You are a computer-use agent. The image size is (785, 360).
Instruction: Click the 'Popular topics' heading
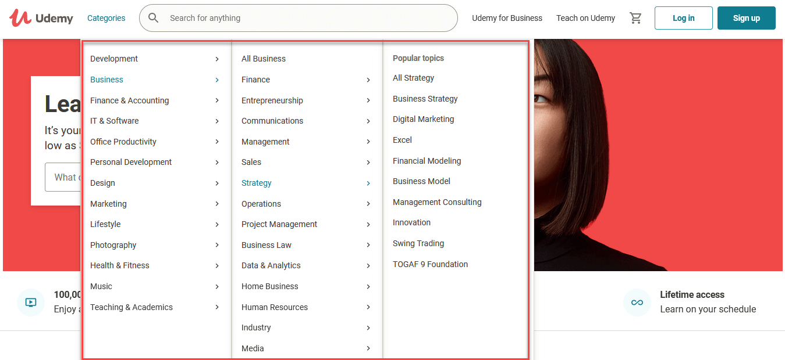click(x=418, y=58)
